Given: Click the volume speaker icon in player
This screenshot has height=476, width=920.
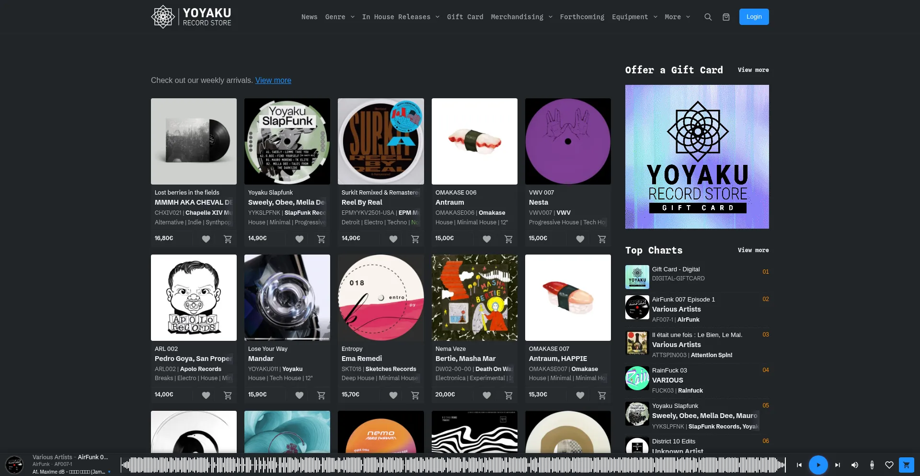Looking at the screenshot, I should (854, 465).
